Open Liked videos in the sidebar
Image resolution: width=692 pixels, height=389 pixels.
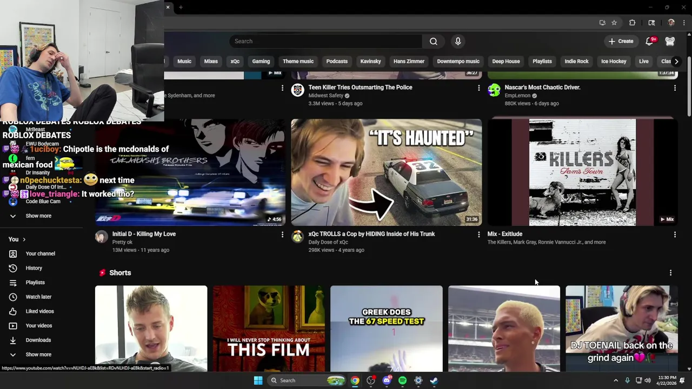(39, 311)
